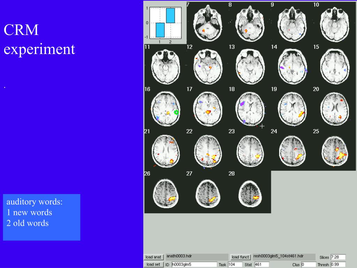The width and height of the screenshot is (357, 268).
Task: Select brain slice 12
Action: [x=208, y=67]
